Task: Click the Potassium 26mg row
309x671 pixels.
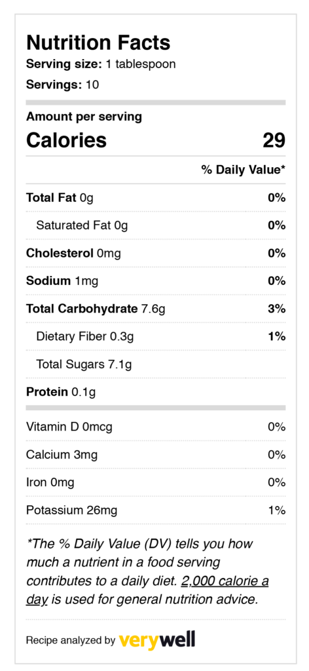Action: point(156,510)
